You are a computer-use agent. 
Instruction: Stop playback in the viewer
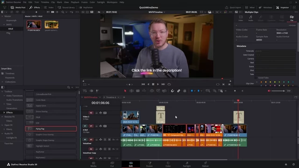click(x=153, y=84)
